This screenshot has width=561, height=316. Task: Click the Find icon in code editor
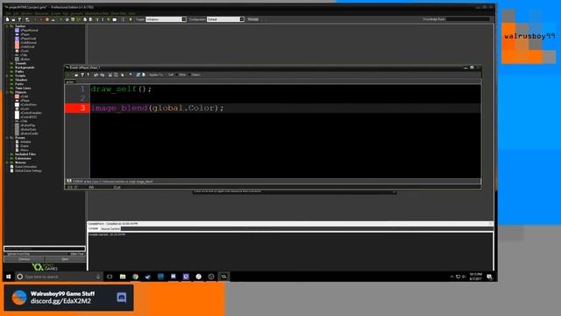point(131,75)
